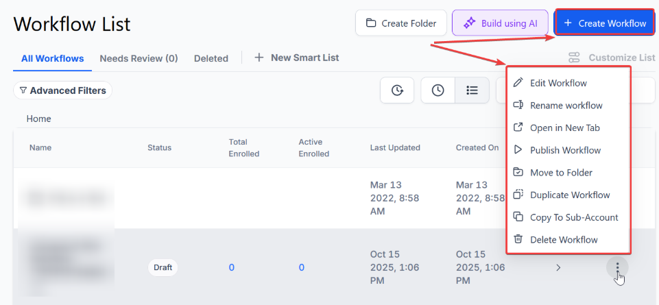Viewport: 659px width, 305px height.
Task: Switch to the Deleted tab
Action: [211, 58]
